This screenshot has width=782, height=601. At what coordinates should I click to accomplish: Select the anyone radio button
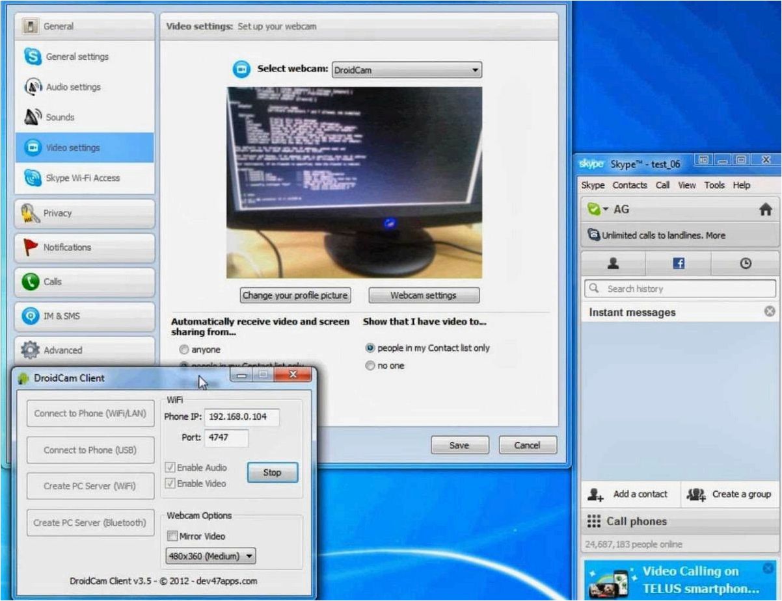pyautogui.click(x=184, y=350)
